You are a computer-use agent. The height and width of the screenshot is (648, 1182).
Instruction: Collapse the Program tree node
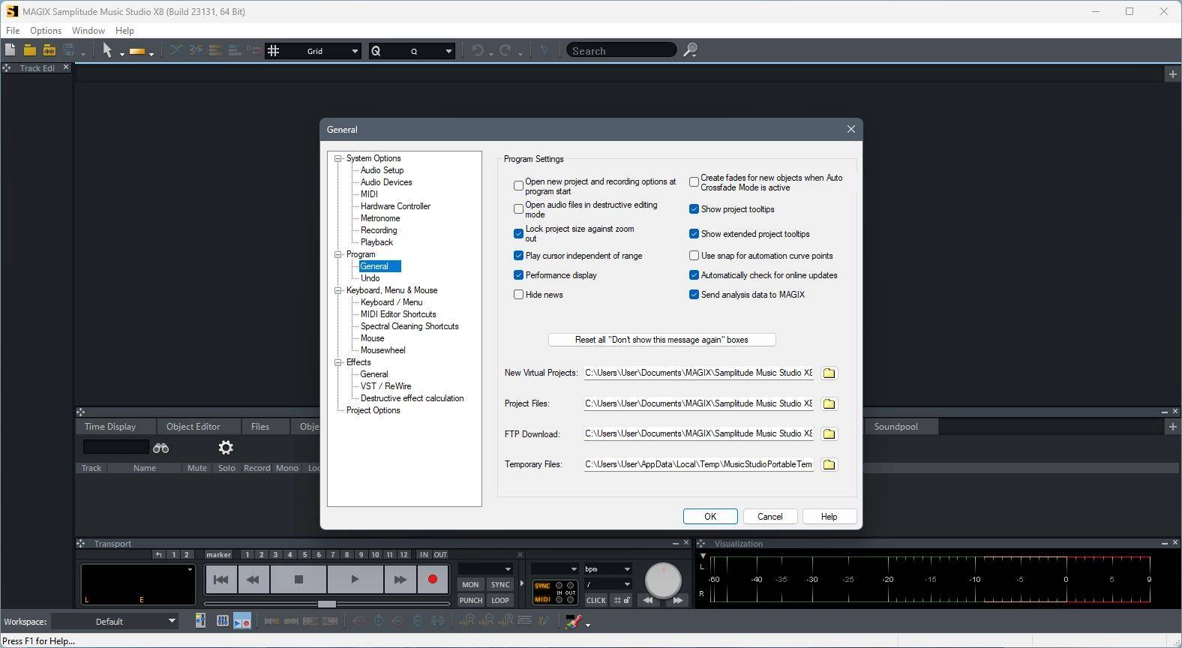point(338,254)
